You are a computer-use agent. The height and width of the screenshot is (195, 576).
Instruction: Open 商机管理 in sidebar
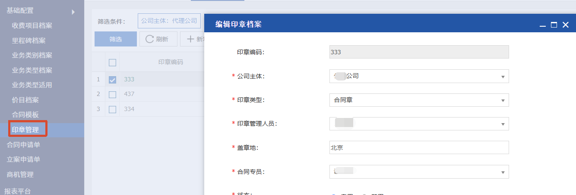[x=20, y=174]
